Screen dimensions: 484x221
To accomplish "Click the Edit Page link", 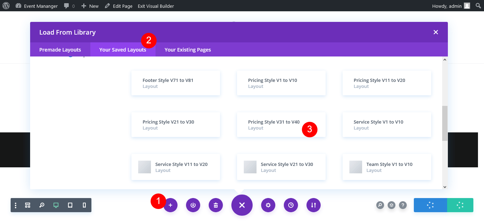I will [119, 6].
